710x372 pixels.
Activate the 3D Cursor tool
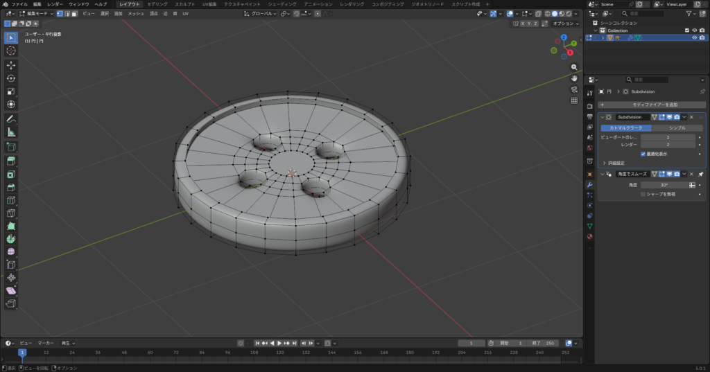click(11, 51)
